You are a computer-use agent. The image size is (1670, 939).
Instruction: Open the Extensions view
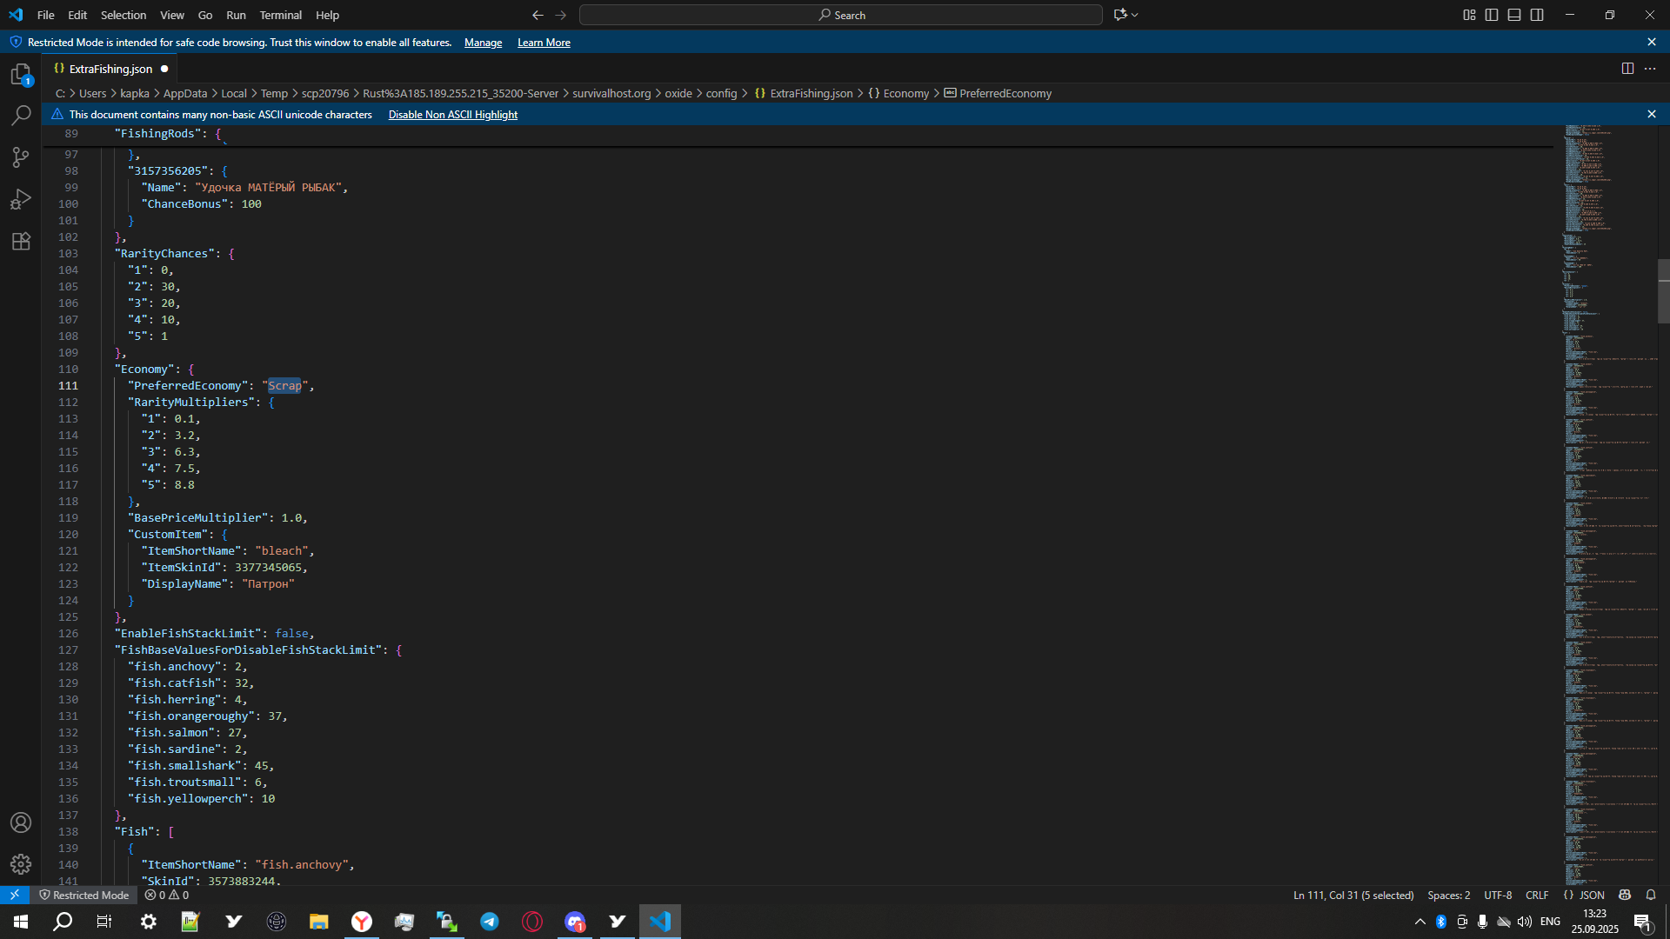(21, 241)
